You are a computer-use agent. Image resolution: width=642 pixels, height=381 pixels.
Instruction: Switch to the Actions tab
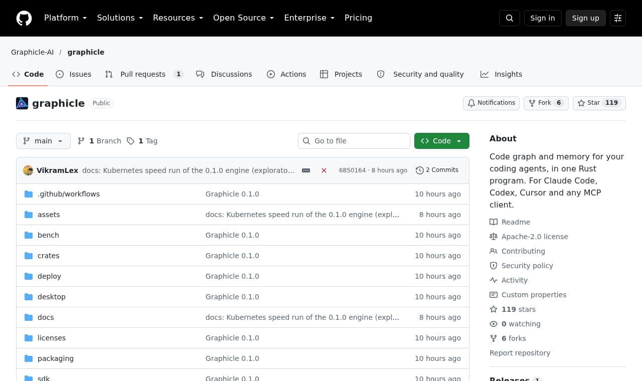coord(286,74)
